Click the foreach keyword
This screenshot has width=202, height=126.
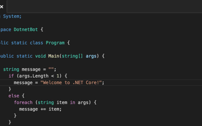pos(23,102)
